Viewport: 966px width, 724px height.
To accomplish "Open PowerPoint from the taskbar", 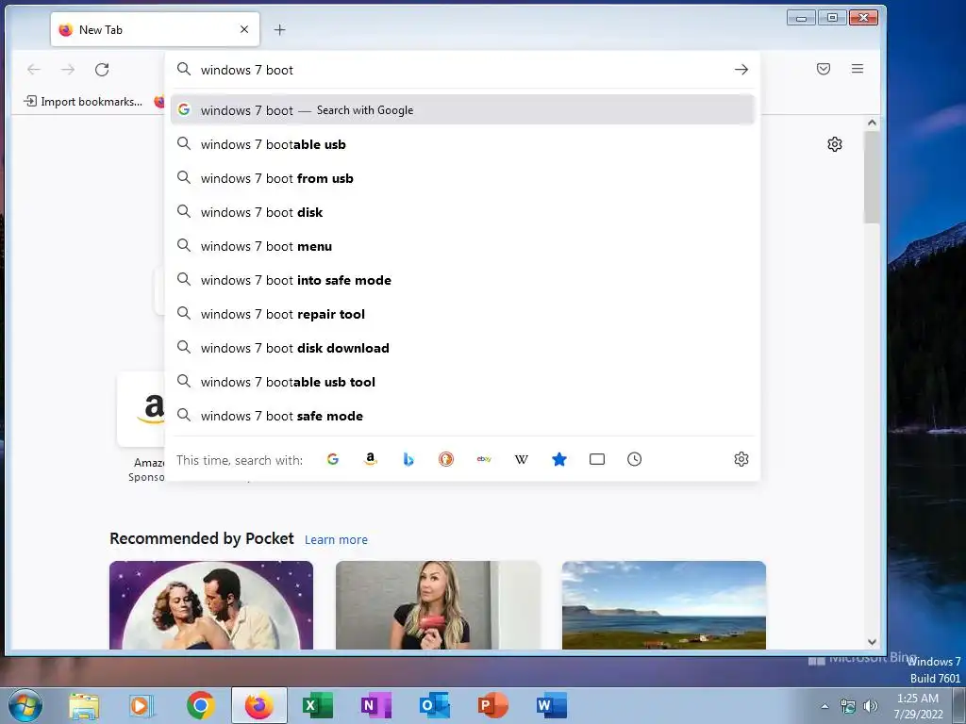I will (x=492, y=705).
